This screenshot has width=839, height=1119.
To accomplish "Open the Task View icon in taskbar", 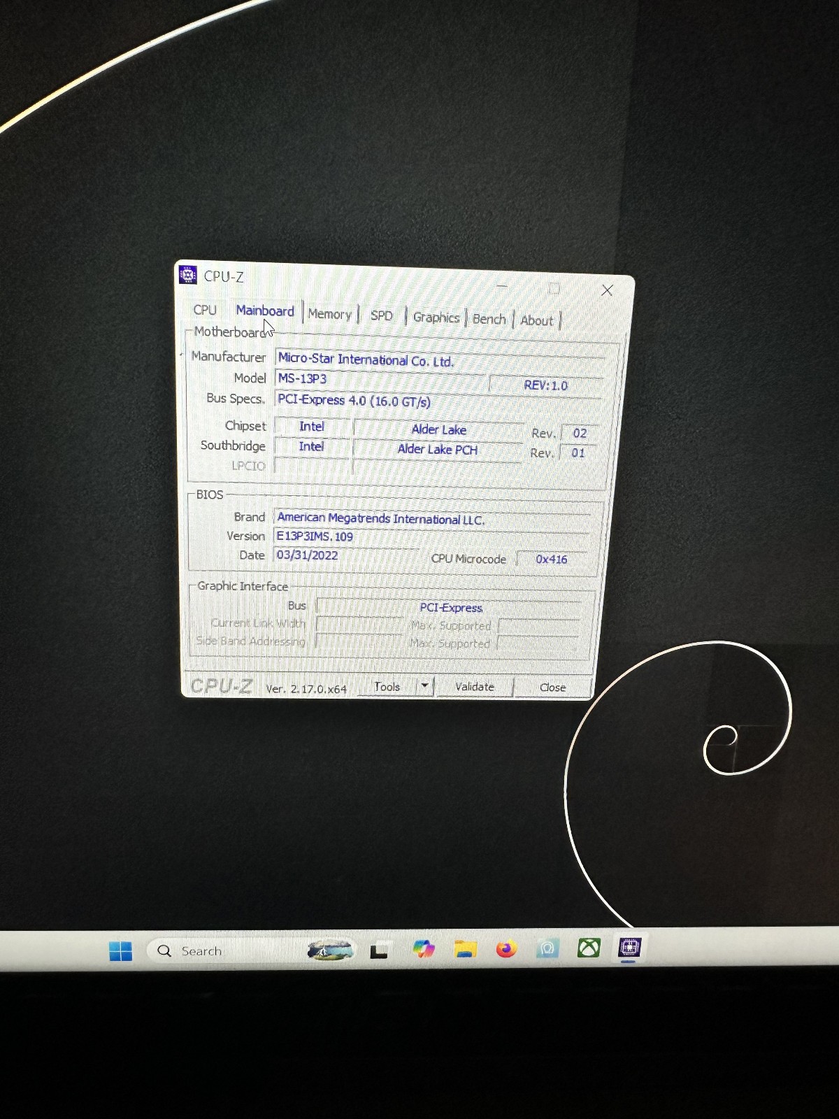I will (379, 950).
